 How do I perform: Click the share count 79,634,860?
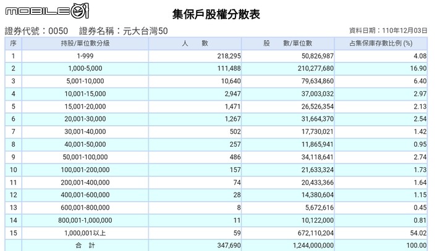(318, 81)
